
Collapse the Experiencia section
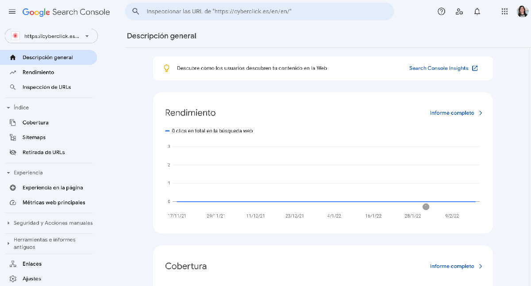(8, 173)
